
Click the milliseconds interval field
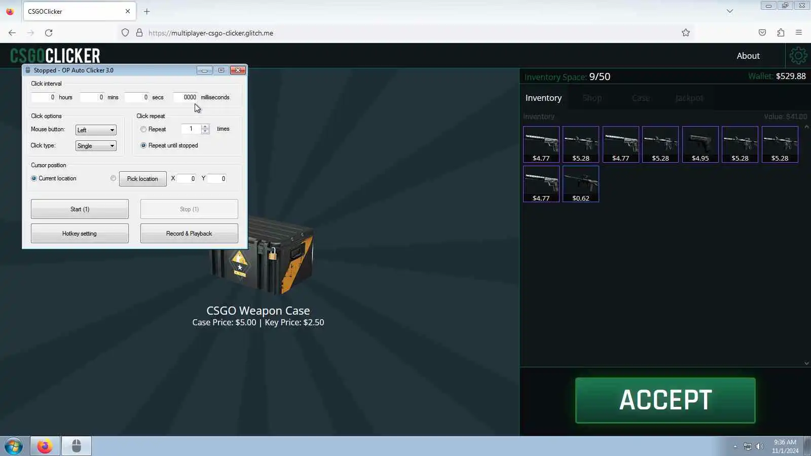(x=186, y=97)
